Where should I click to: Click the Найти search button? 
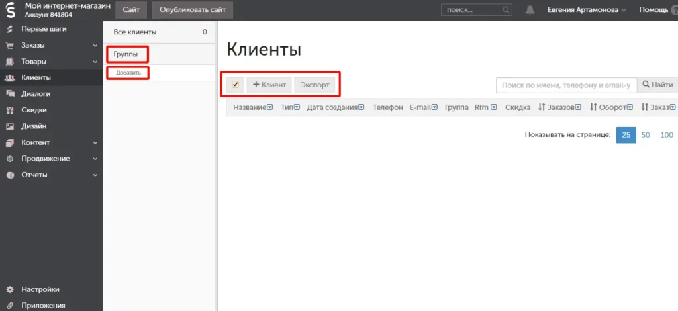657,85
